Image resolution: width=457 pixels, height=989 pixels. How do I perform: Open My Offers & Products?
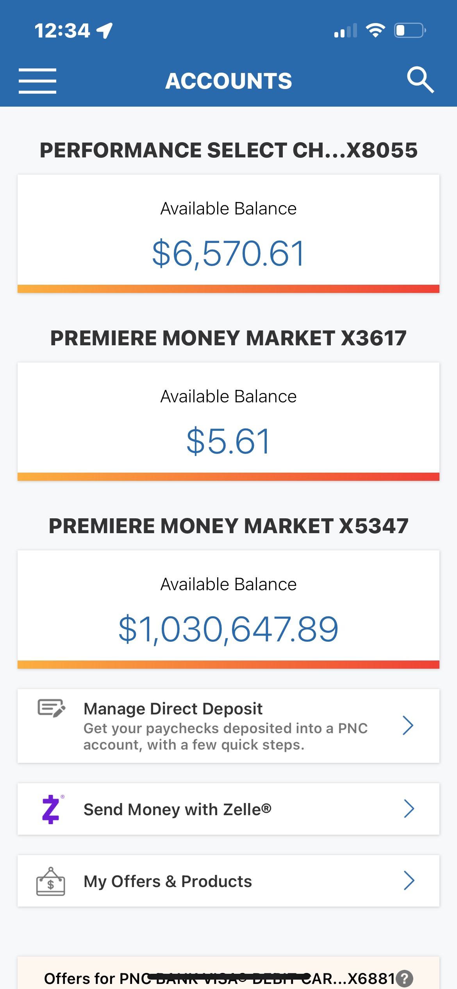[x=168, y=881]
